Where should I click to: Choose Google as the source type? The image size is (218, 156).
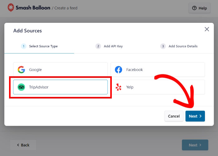60,70
